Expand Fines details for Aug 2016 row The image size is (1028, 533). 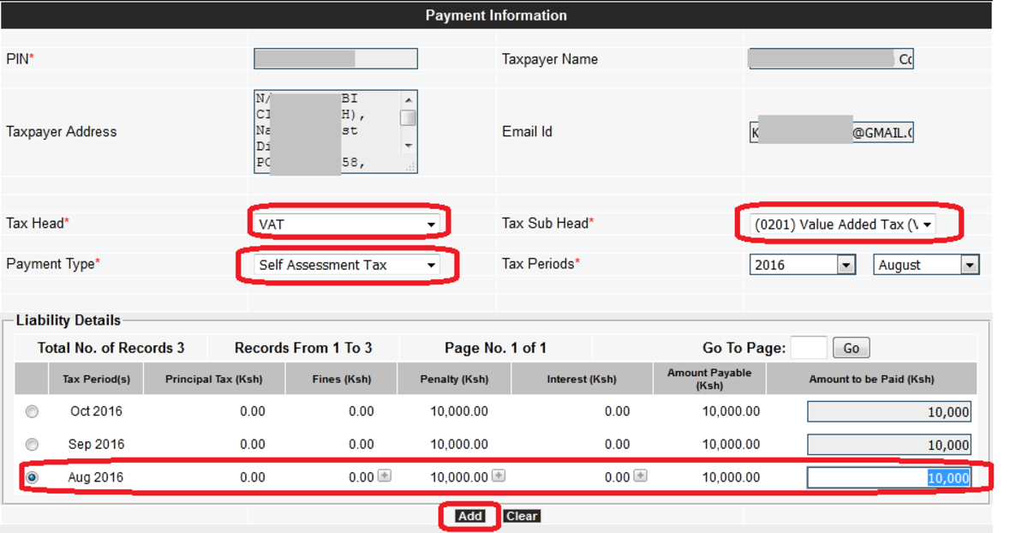(x=383, y=476)
